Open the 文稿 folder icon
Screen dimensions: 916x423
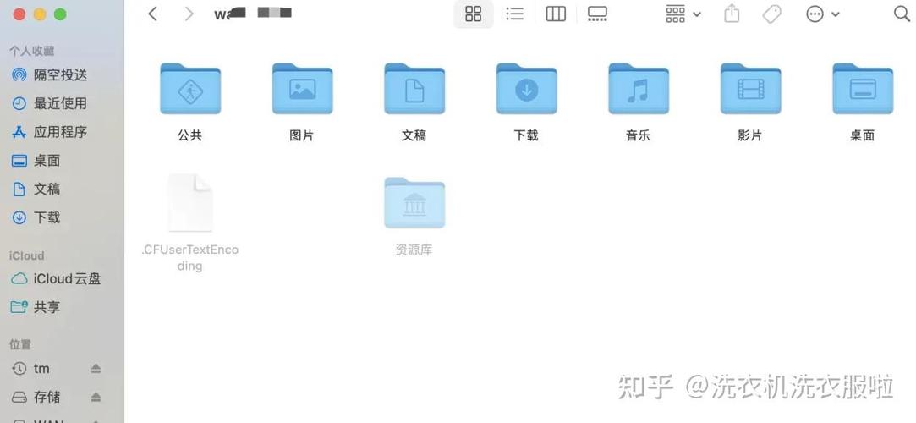414,88
